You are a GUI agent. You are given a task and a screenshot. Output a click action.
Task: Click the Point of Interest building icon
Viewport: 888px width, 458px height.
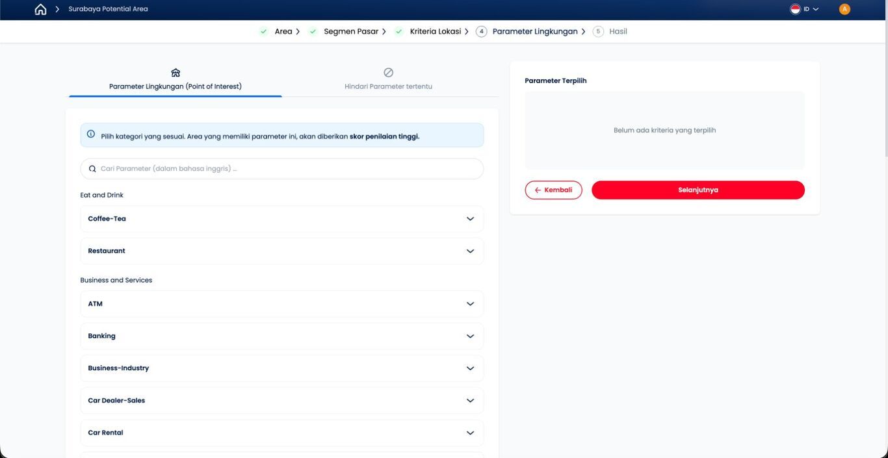tap(176, 73)
